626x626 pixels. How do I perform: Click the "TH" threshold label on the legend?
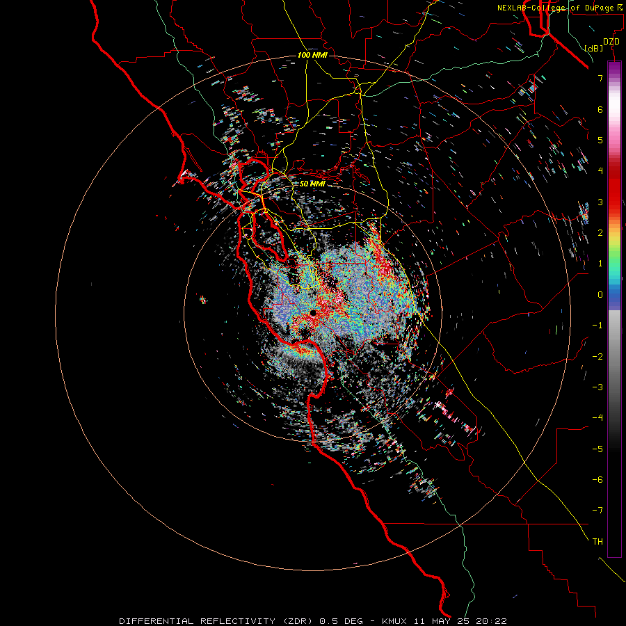(x=597, y=542)
